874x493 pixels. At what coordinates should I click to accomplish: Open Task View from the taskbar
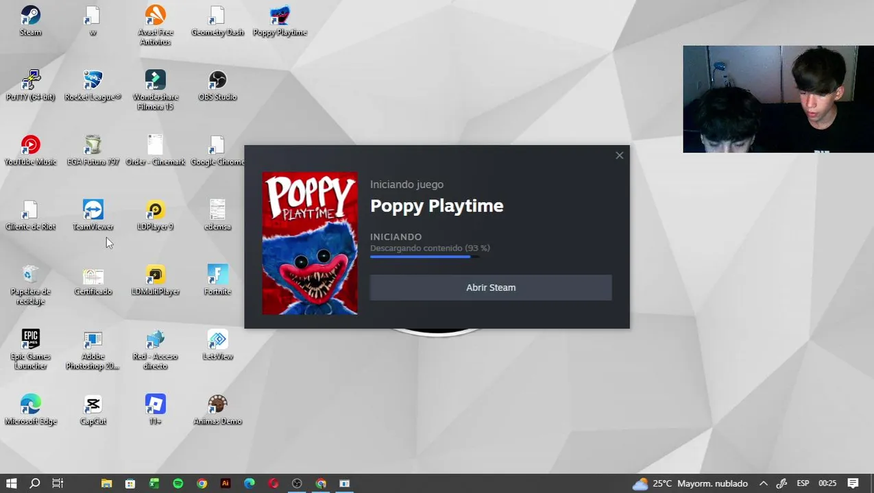pos(58,483)
